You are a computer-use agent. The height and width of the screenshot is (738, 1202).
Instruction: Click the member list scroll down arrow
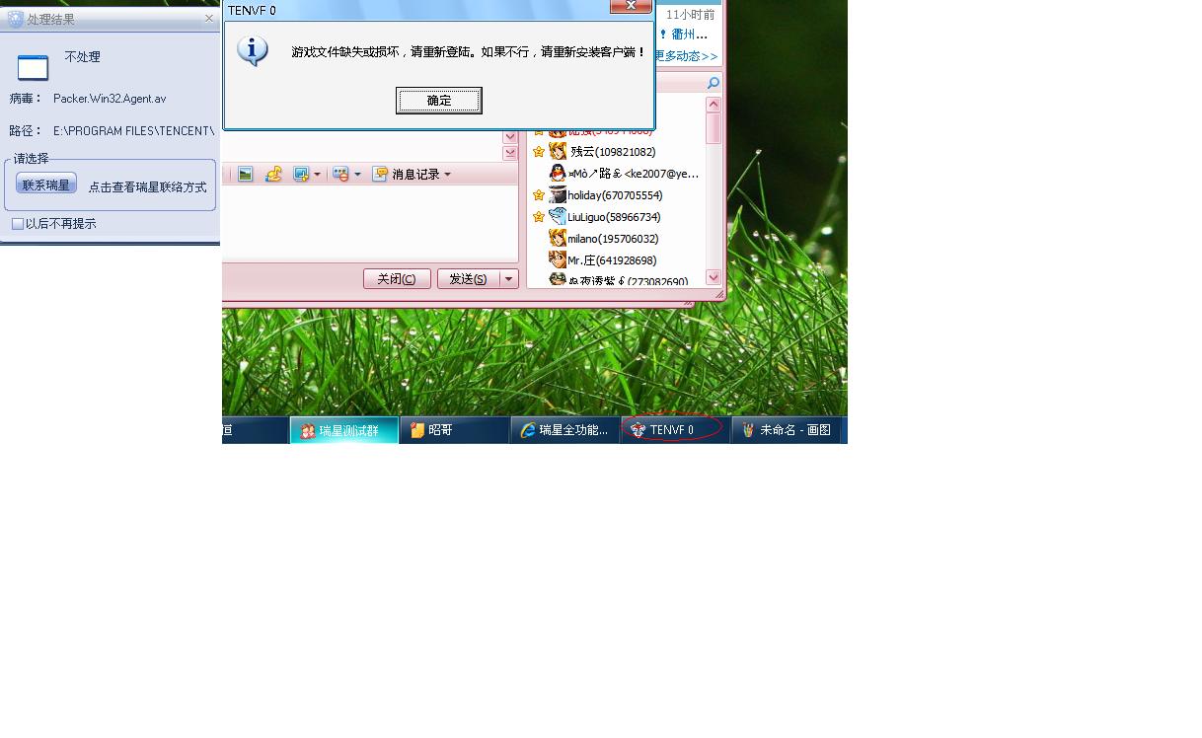(x=714, y=278)
